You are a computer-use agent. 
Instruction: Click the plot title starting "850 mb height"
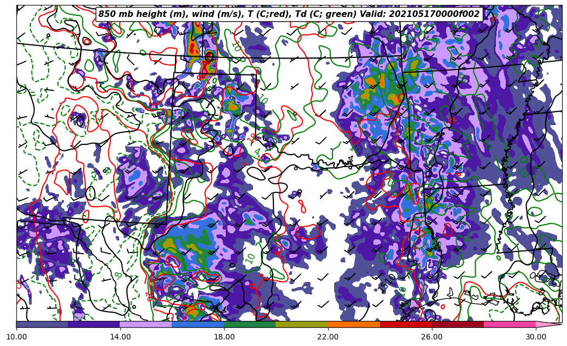pos(289,14)
